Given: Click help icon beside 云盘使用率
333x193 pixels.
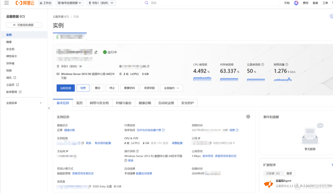Looking at the screenshot, I should [263, 64].
